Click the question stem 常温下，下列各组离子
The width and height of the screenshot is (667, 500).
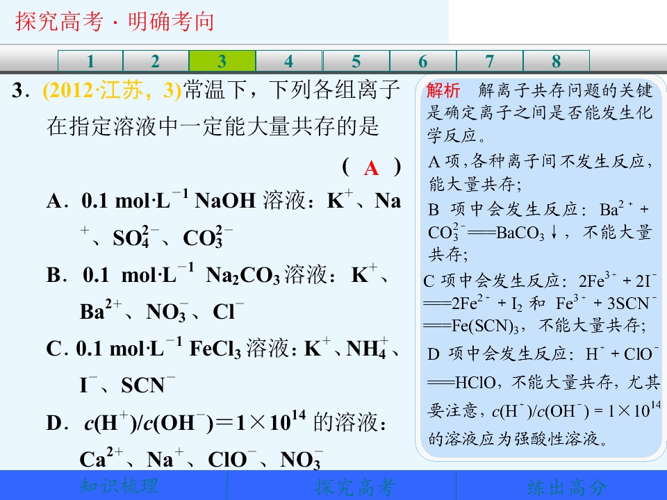click(x=292, y=90)
